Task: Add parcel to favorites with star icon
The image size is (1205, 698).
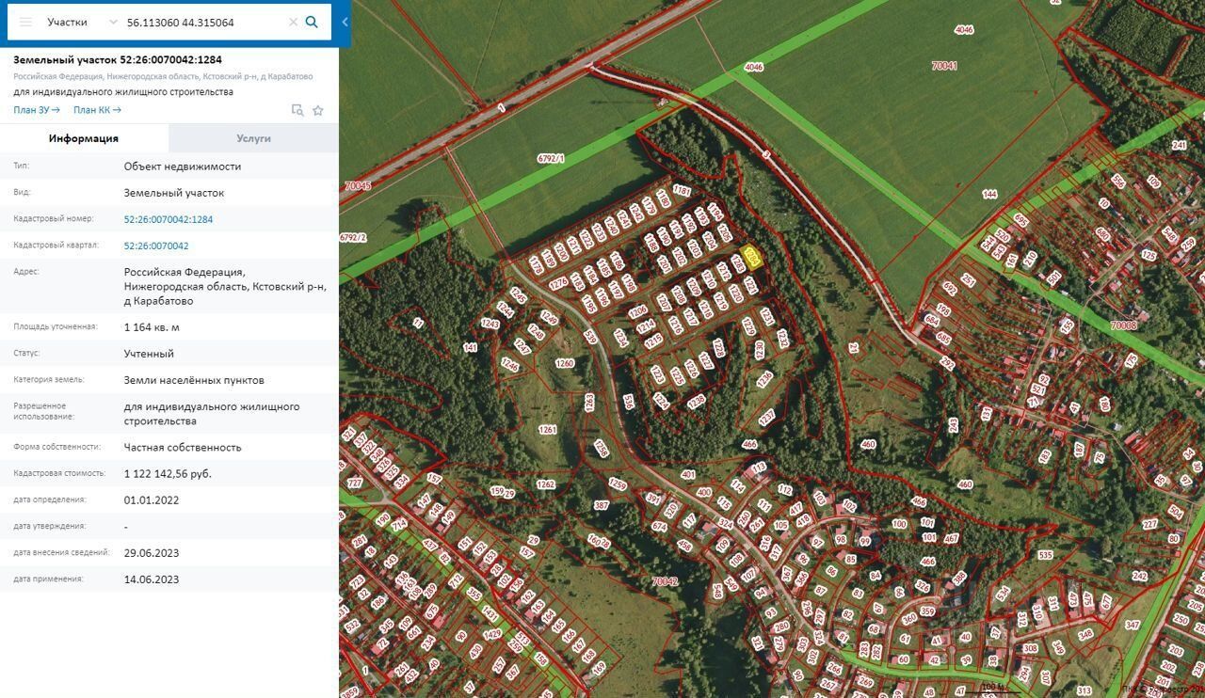Action: coord(318,110)
